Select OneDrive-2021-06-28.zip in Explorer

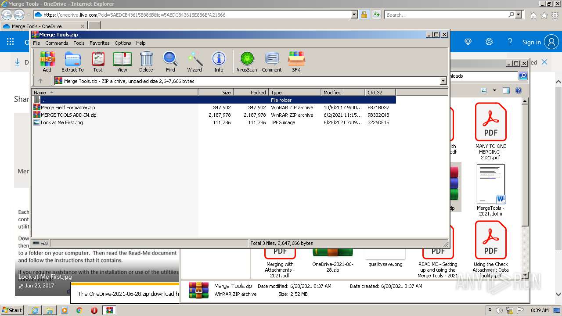pos(332,261)
